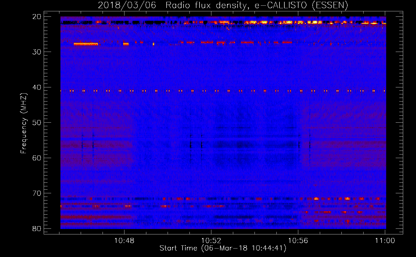Click the 50 frequency tick label
Screen dimensions: 416x257
[x=37, y=123]
